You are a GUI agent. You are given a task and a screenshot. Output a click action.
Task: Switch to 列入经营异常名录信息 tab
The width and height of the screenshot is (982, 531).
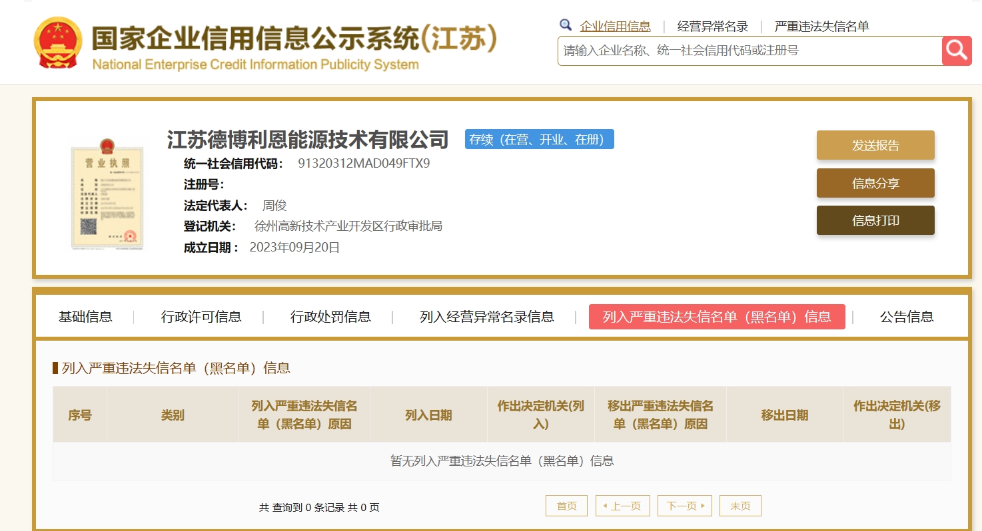(x=487, y=317)
